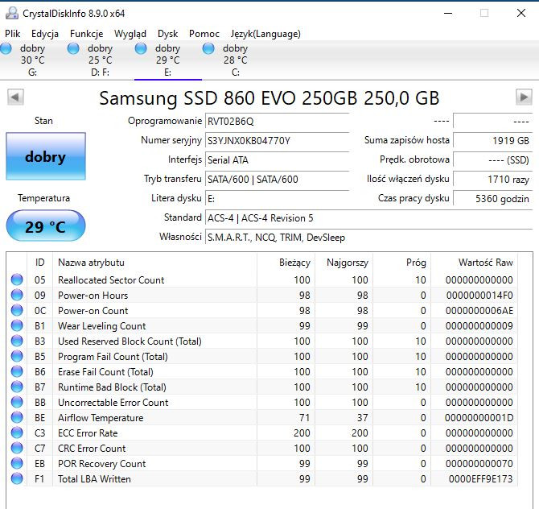Screen dimensions: 539x509
Task: Click status orb for Program Fail Count
Action: point(17,356)
